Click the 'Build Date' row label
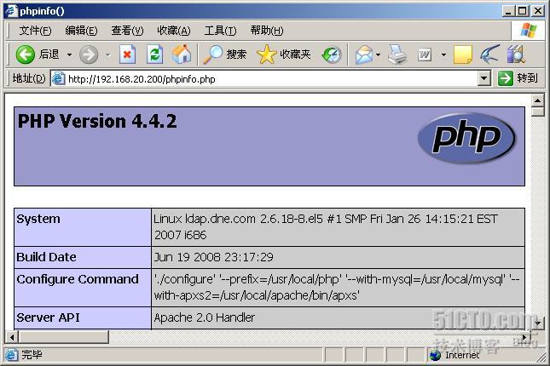The width and height of the screenshot is (550, 366). coord(46,257)
